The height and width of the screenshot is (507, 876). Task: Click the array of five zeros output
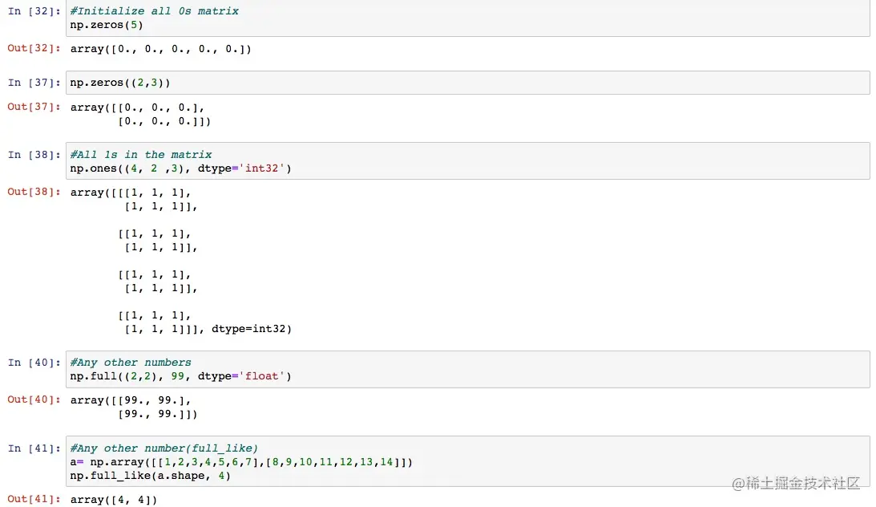coord(160,49)
